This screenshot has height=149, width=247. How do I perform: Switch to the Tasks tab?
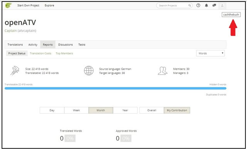tap(82, 45)
